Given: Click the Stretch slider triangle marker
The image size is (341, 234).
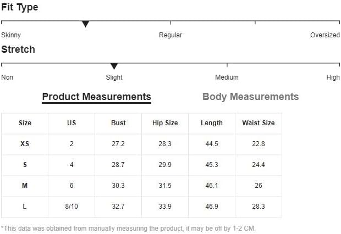Looking at the screenshot, I should (x=114, y=66).
